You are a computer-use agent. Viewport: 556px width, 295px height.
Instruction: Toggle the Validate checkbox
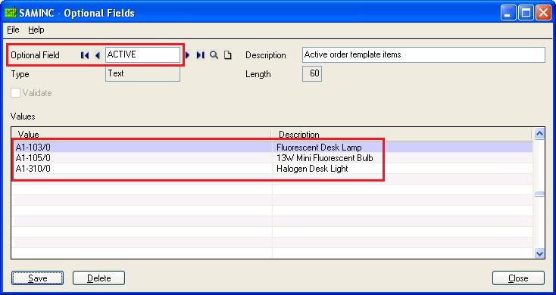tap(15, 93)
